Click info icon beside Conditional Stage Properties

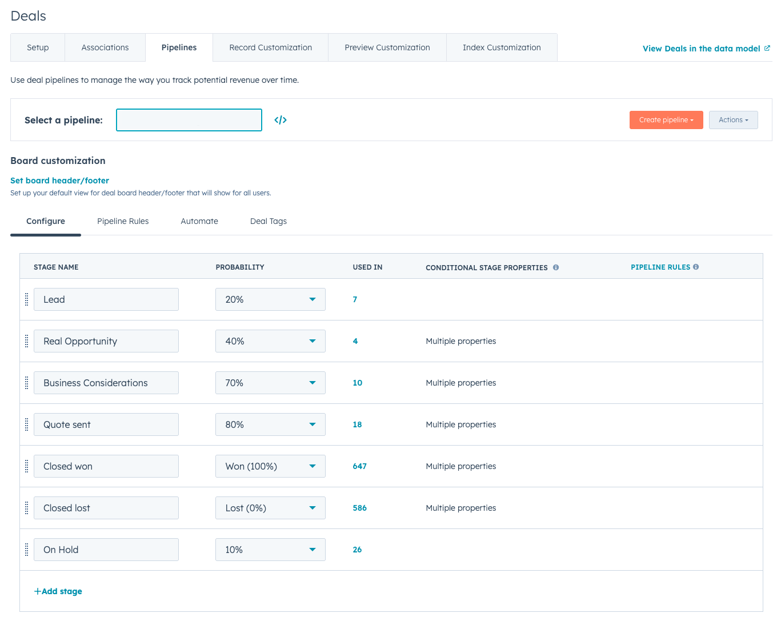pyautogui.click(x=556, y=267)
